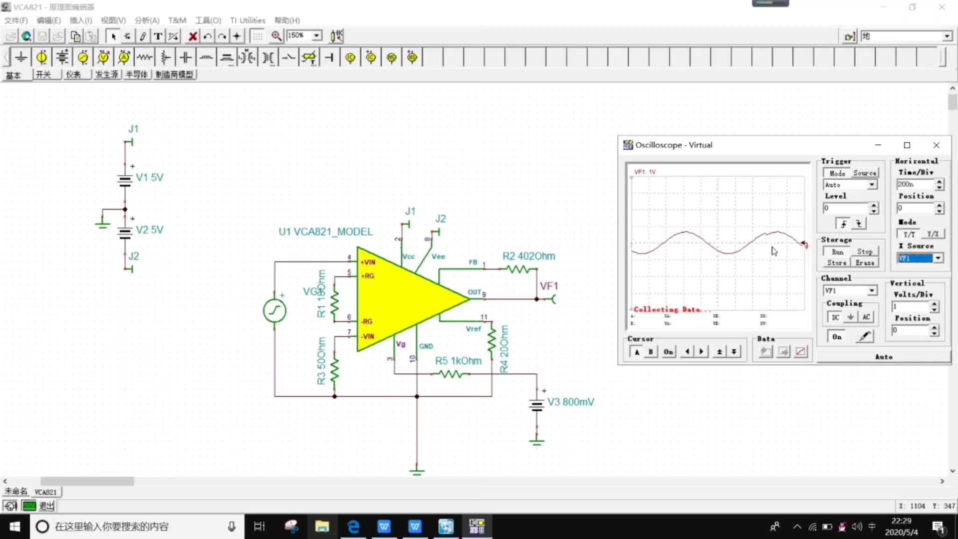The image size is (958, 539).
Task: Enable cursor A in oscilloscope panel
Action: [635, 351]
